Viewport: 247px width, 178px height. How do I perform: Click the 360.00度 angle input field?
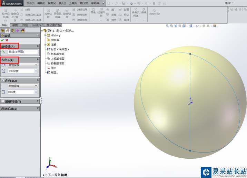[x=21, y=71]
